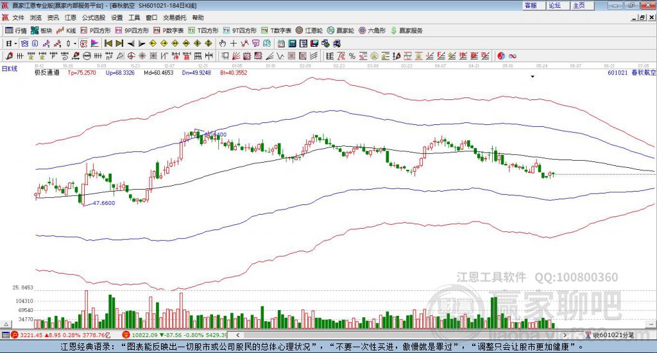Open the 工具 menu
The height and width of the screenshot is (353, 657).
click(x=134, y=17)
